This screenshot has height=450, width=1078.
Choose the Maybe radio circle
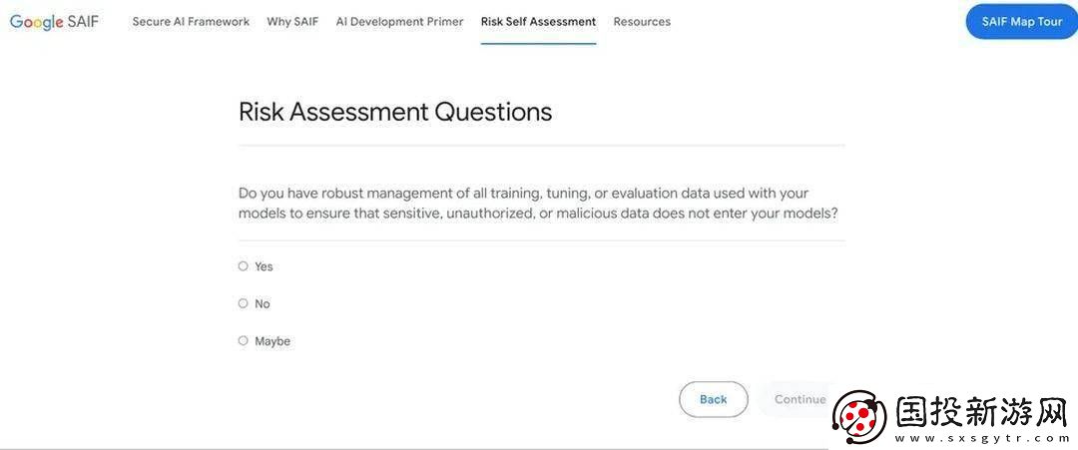[x=243, y=340]
